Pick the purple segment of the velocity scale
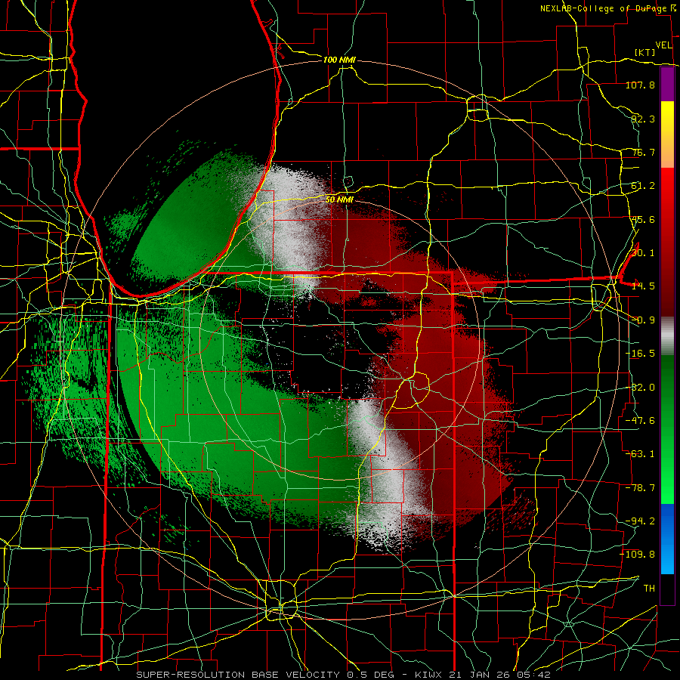The image size is (680, 680). click(667, 84)
